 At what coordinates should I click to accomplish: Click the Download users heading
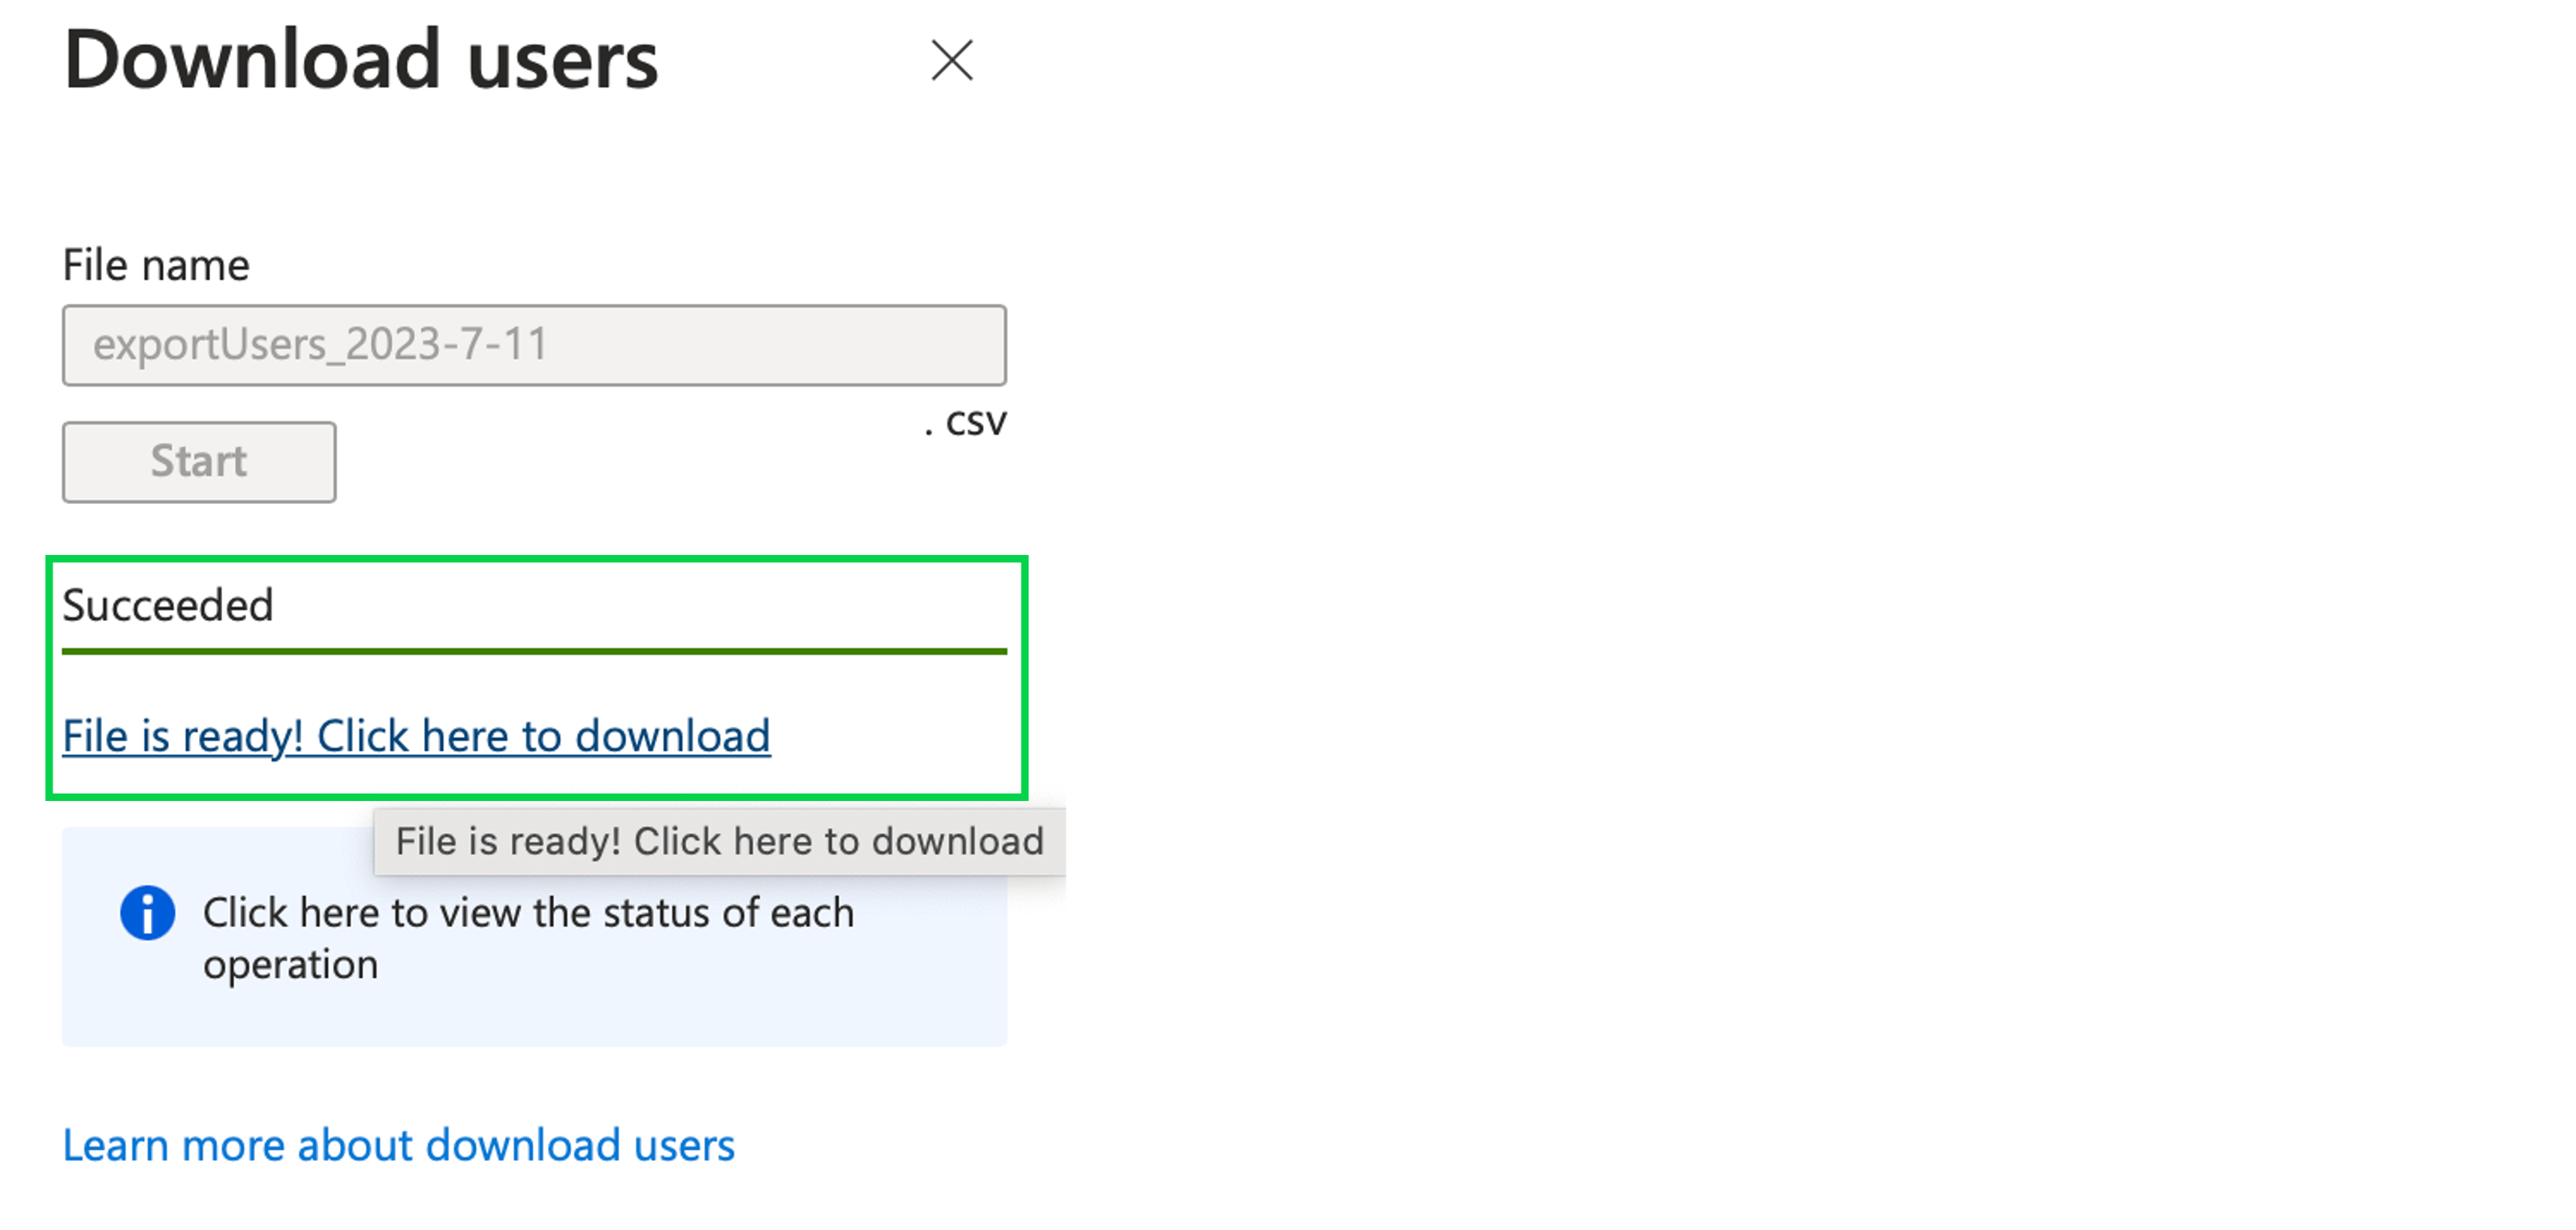click(x=361, y=60)
